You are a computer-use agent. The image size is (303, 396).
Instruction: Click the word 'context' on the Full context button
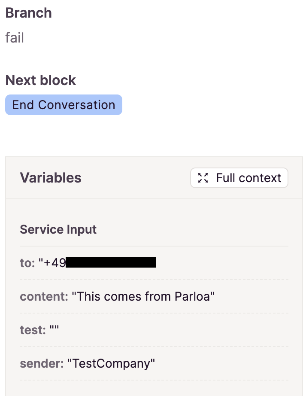[260, 178]
